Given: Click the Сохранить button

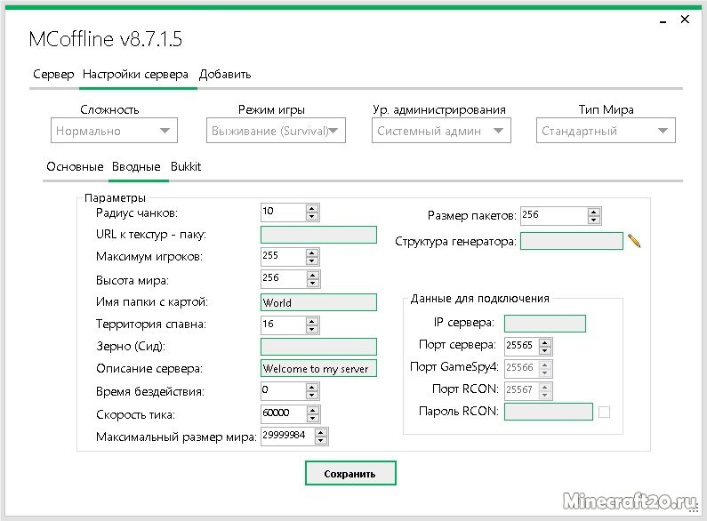Looking at the screenshot, I should coord(350,473).
